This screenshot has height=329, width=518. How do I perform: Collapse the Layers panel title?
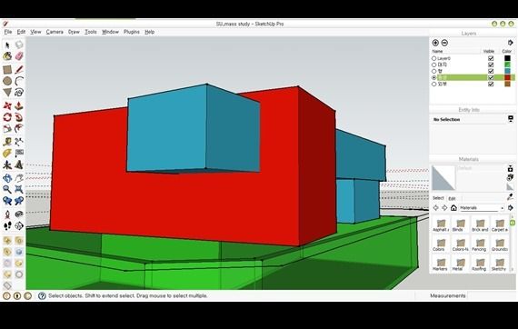click(468, 34)
